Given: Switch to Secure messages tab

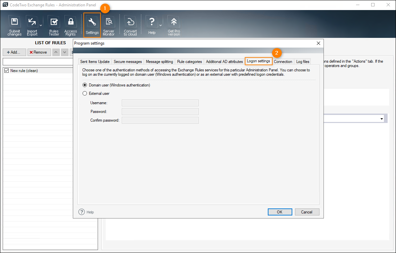Looking at the screenshot, I should tap(128, 62).
